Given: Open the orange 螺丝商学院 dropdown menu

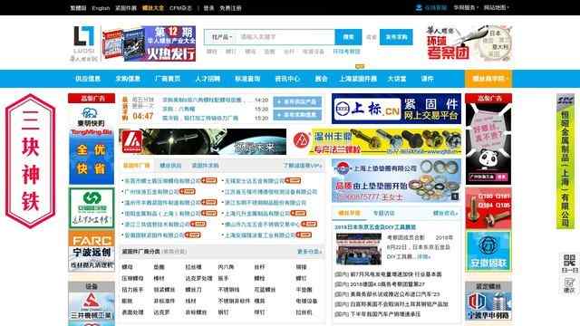Looking at the screenshot, I should 488,79.
